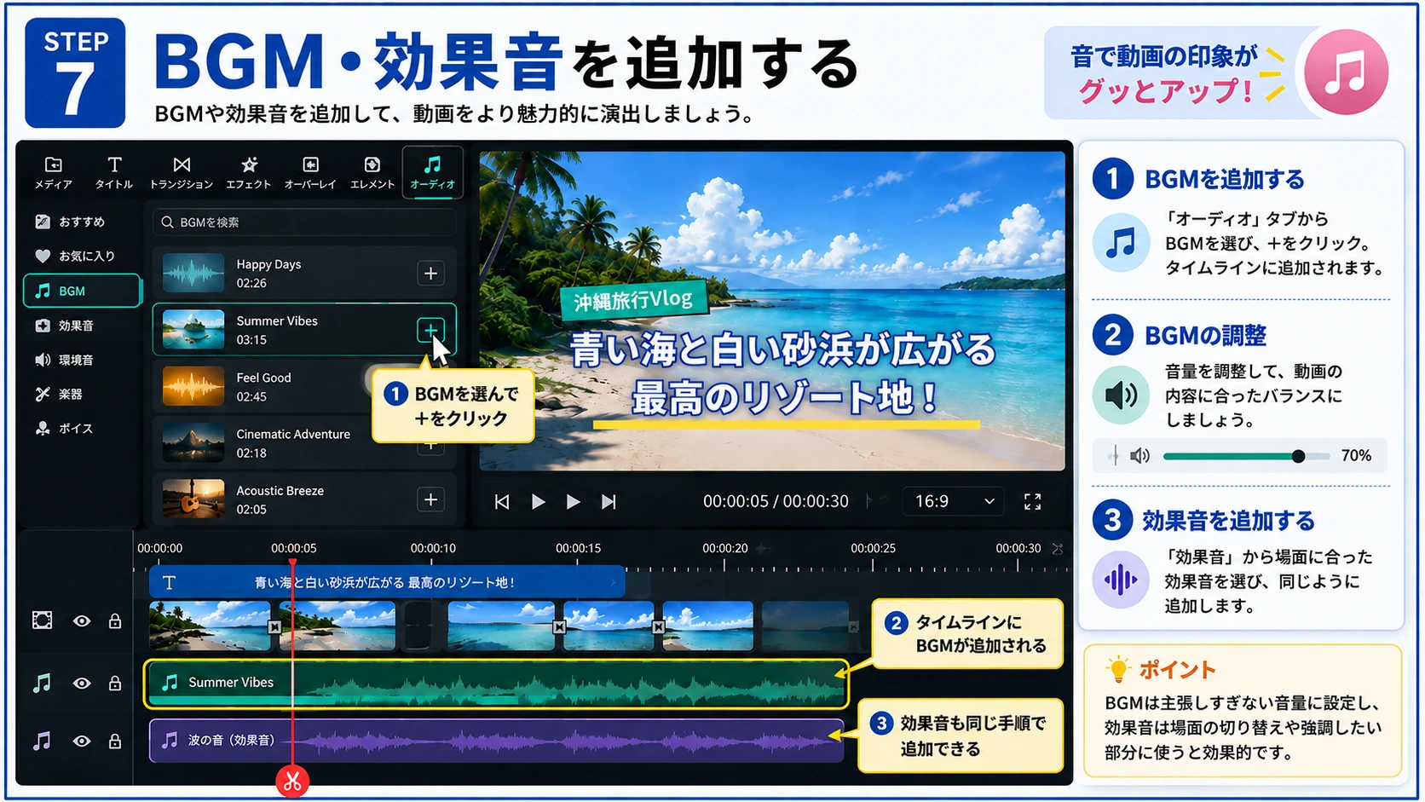Jump to the end of the preview
Viewport: 1425px width, 802px height.
pos(609,502)
